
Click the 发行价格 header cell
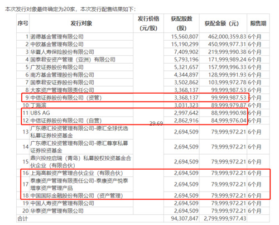(x=148, y=23)
